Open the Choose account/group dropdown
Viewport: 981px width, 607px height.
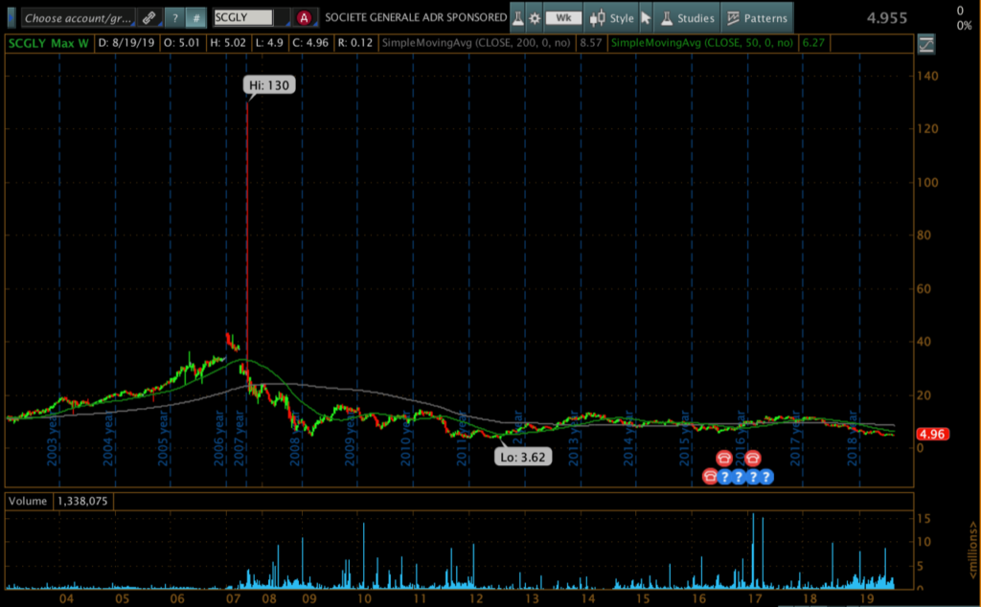point(78,18)
